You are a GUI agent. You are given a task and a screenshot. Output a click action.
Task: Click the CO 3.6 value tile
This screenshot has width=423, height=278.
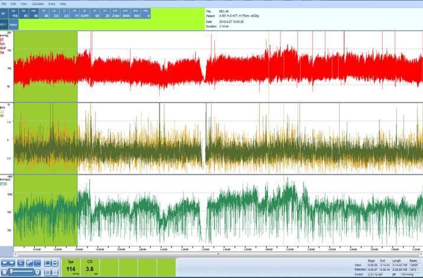point(90,267)
